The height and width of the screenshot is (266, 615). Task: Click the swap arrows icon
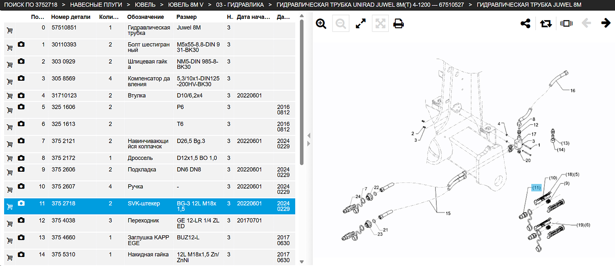tap(546, 24)
